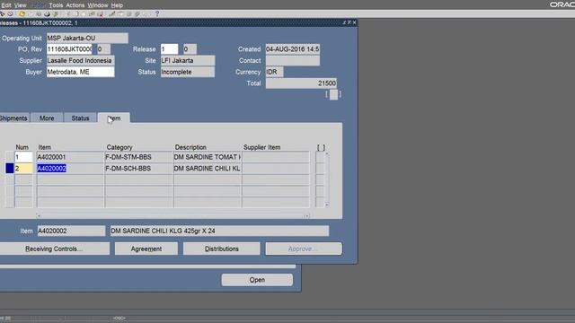
Task: Click the PO number field
Action: point(69,49)
